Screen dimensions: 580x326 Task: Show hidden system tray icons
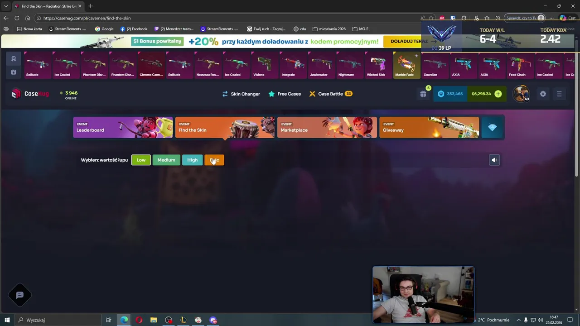(x=518, y=320)
